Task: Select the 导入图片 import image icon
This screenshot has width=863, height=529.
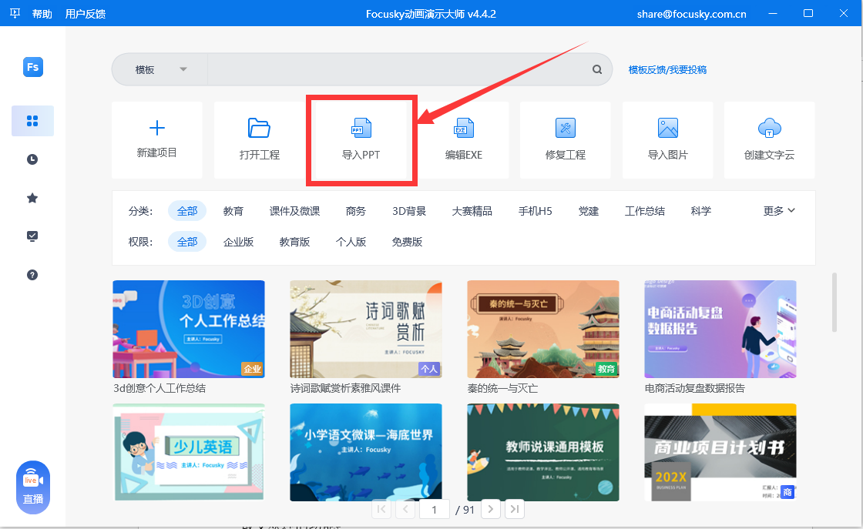Action: click(667, 140)
